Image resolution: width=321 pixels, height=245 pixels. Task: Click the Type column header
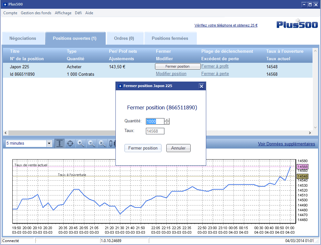coord(72,51)
